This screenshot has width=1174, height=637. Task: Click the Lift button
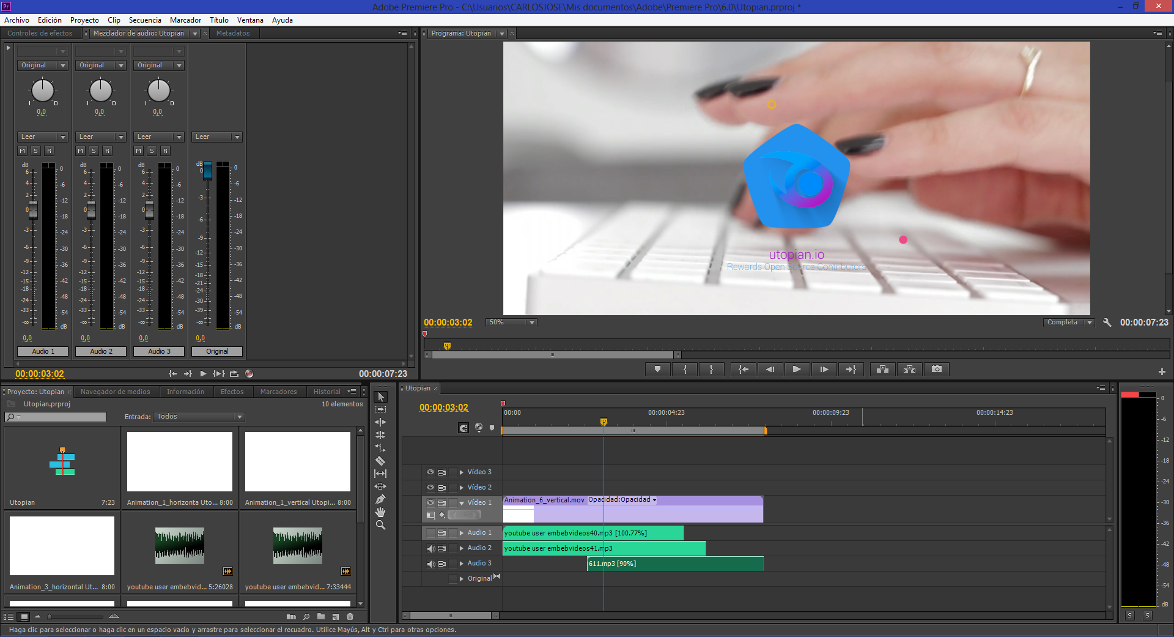(882, 369)
